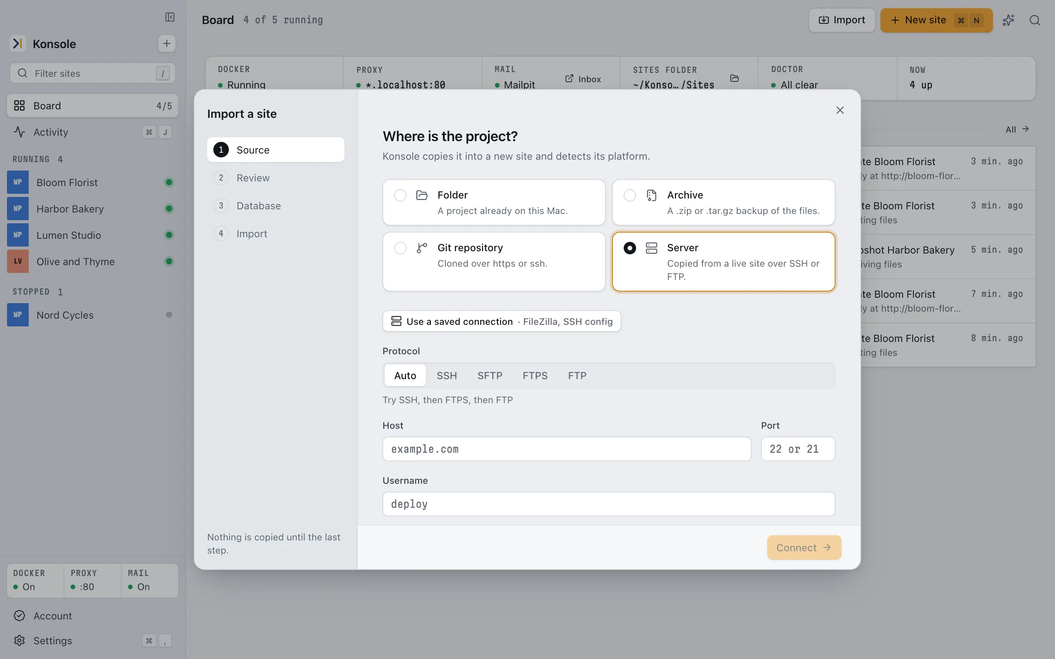Viewport: 1055px width, 659px height.
Task: Switch protocol to SSH
Action: 447,376
